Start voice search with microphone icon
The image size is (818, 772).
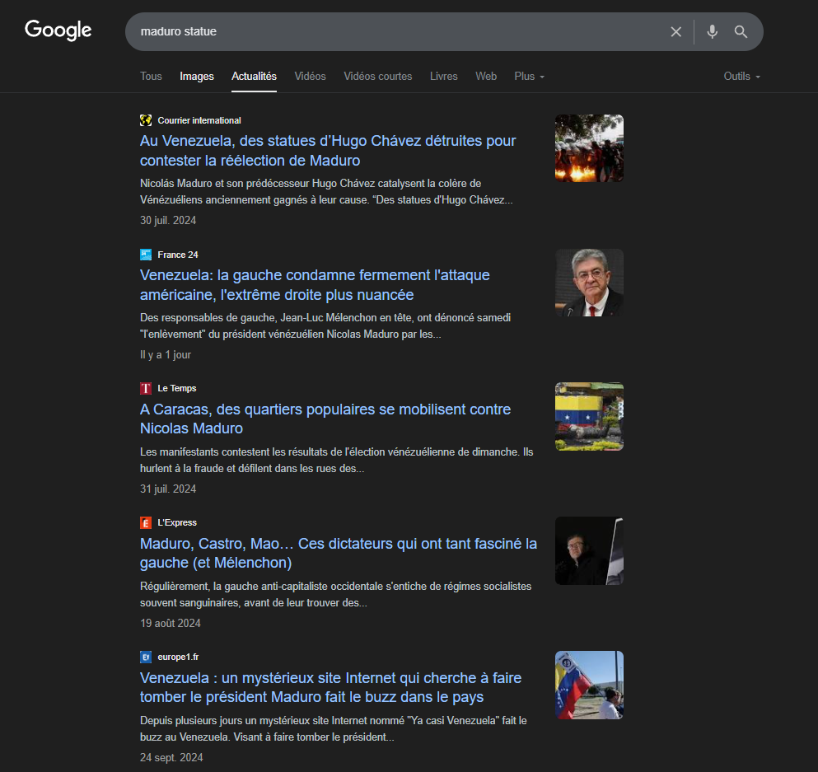pos(712,32)
